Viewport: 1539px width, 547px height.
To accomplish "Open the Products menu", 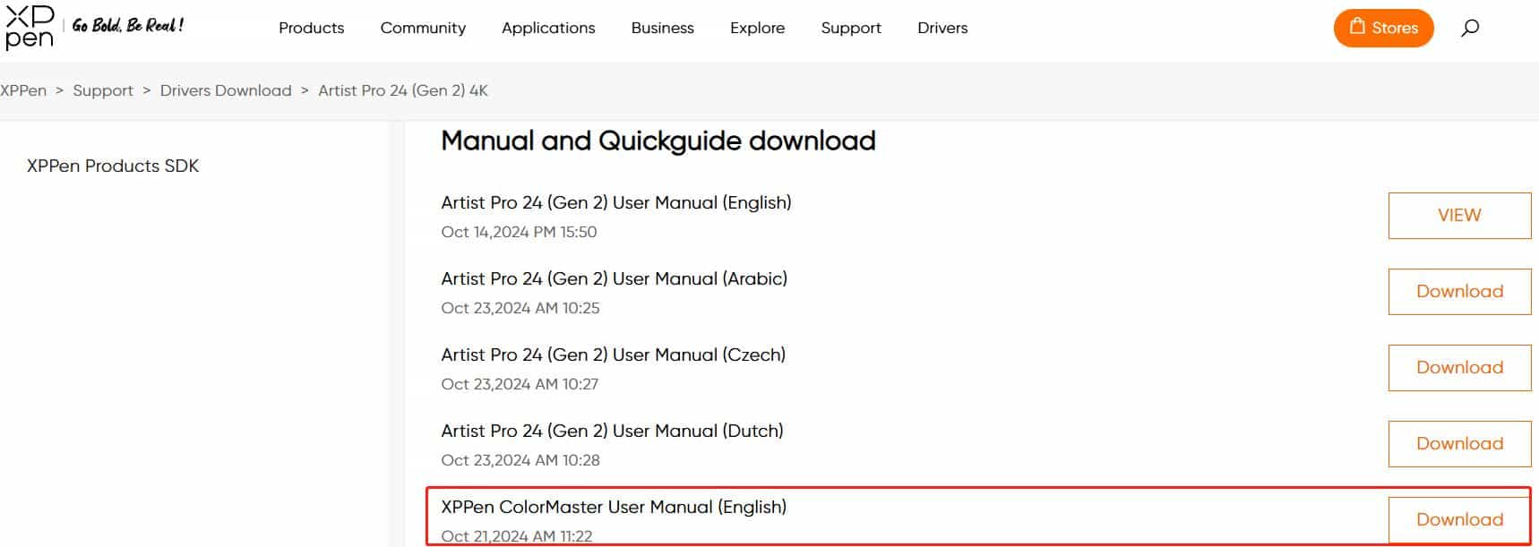I will point(311,28).
